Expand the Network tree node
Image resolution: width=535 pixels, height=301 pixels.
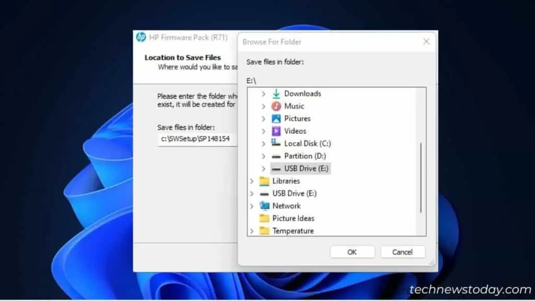click(251, 206)
